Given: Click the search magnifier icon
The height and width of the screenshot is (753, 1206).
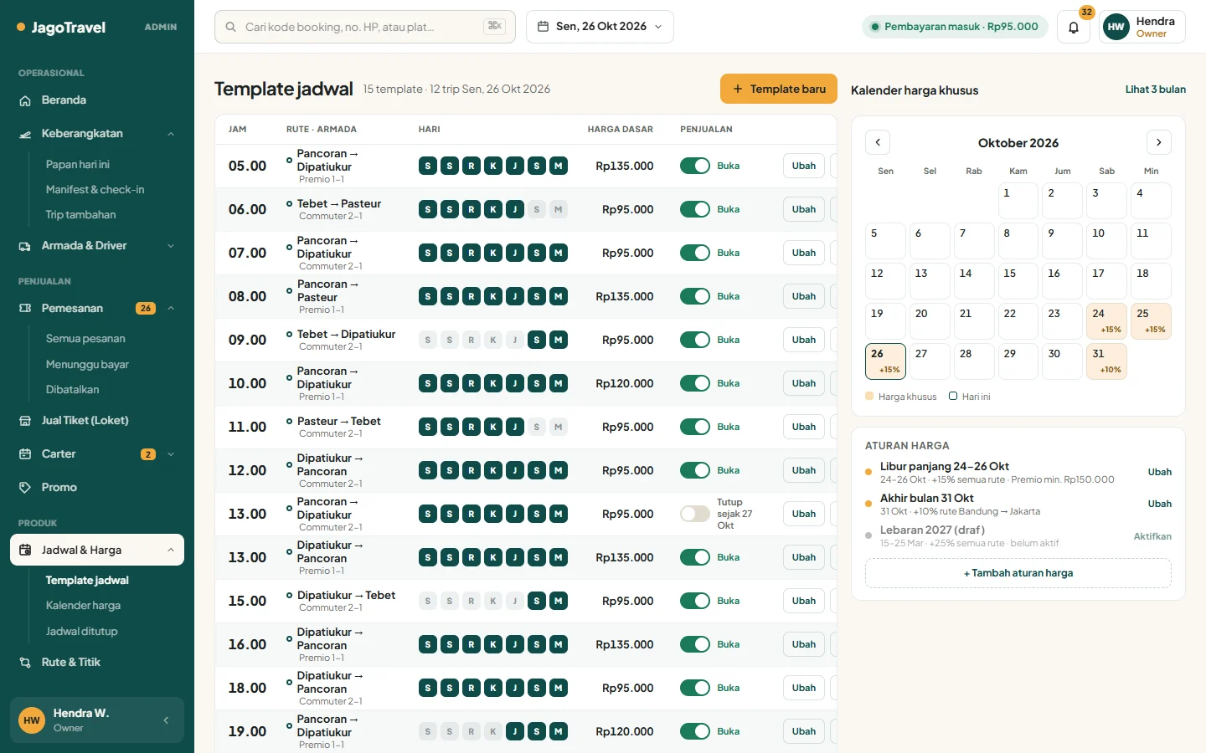Looking at the screenshot, I should click(231, 27).
